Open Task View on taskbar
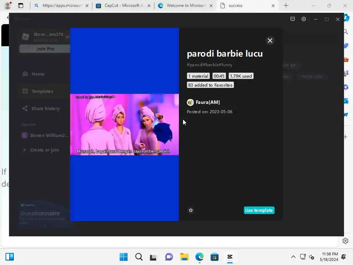The image size is (353, 265). pyautogui.click(x=153, y=257)
